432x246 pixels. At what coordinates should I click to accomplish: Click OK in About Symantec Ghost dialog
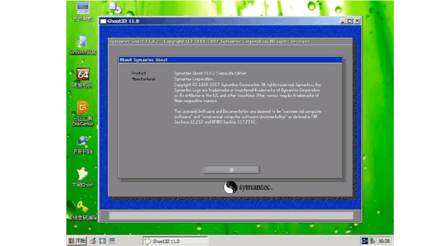tap(231, 170)
